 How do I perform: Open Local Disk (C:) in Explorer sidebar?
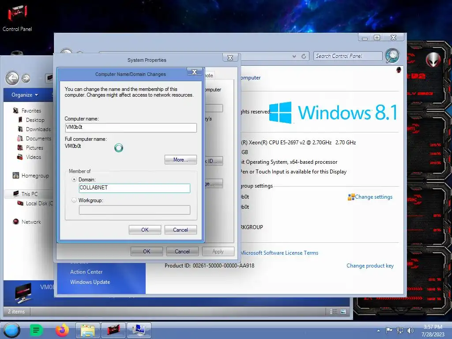coord(35,203)
